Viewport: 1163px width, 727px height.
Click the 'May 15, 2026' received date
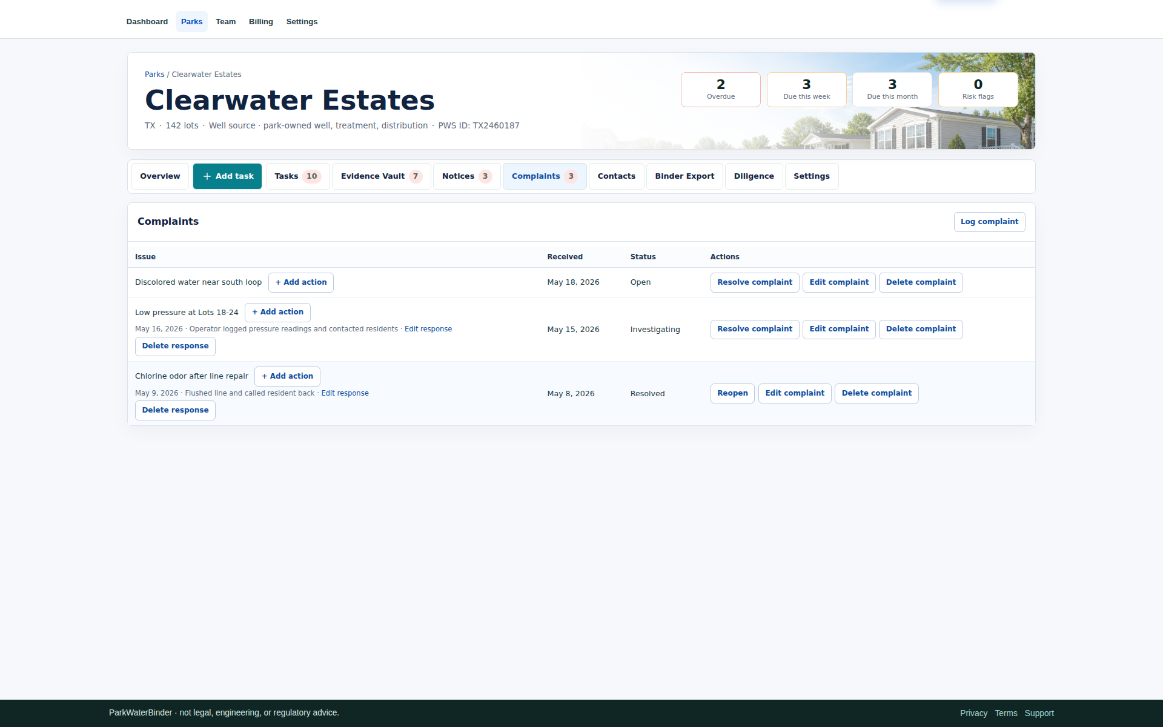573,330
